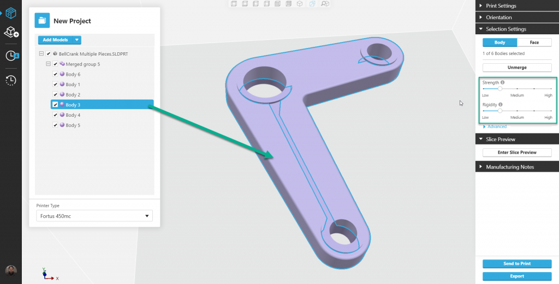Click the Export button
559x284 pixels.
pos(517,276)
